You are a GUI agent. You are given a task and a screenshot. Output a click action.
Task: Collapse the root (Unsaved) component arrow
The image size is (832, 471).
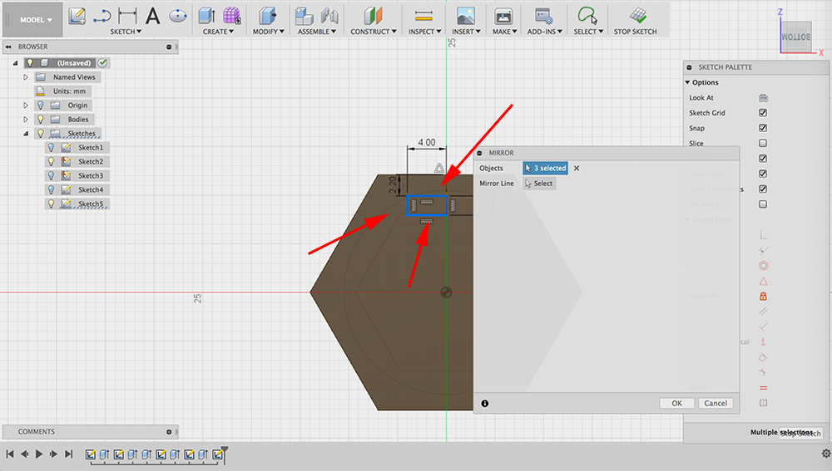click(x=15, y=62)
